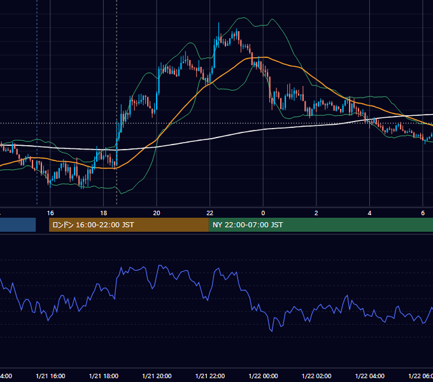Click the 1/22 04:00 label on oscillator axis
The height and width of the screenshot is (382, 433).
pyautogui.click(x=370, y=376)
